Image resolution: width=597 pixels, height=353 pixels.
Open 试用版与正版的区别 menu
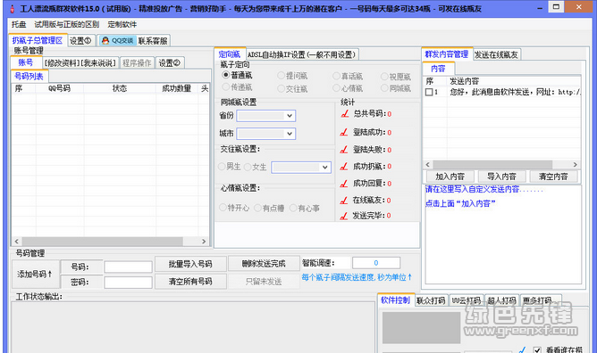pos(67,24)
